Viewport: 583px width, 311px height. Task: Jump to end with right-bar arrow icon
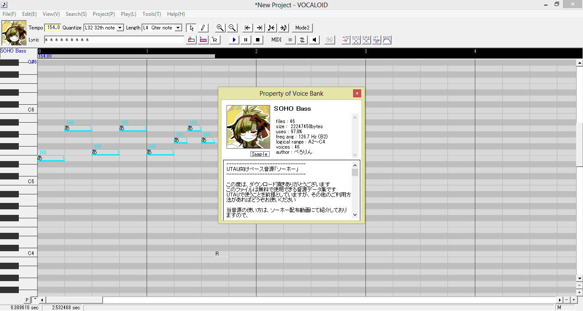coord(259,28)
